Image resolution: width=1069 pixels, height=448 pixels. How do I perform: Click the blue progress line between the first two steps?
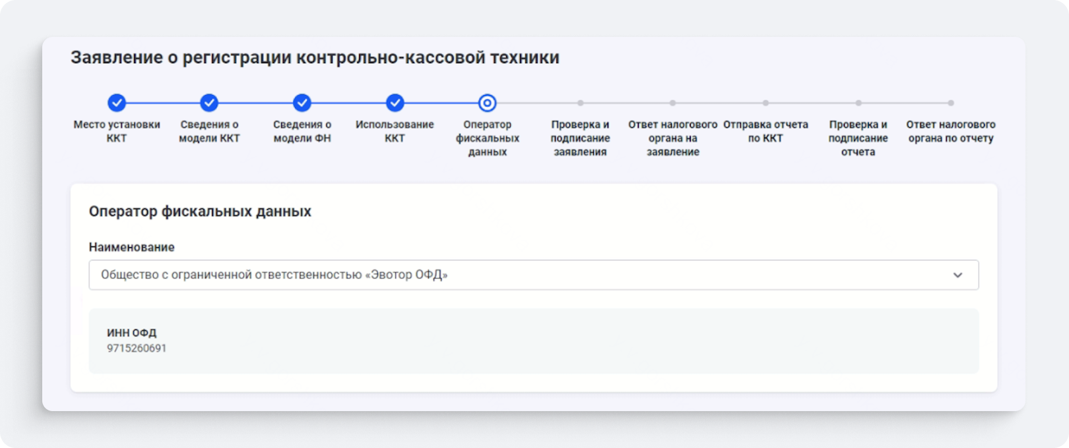tap(163, 103)
